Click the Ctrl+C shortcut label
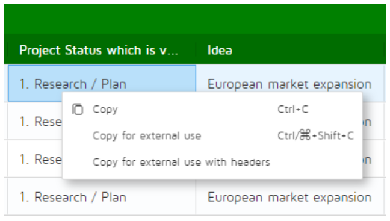This screenshot has height=221, width=390. (292, 109)
